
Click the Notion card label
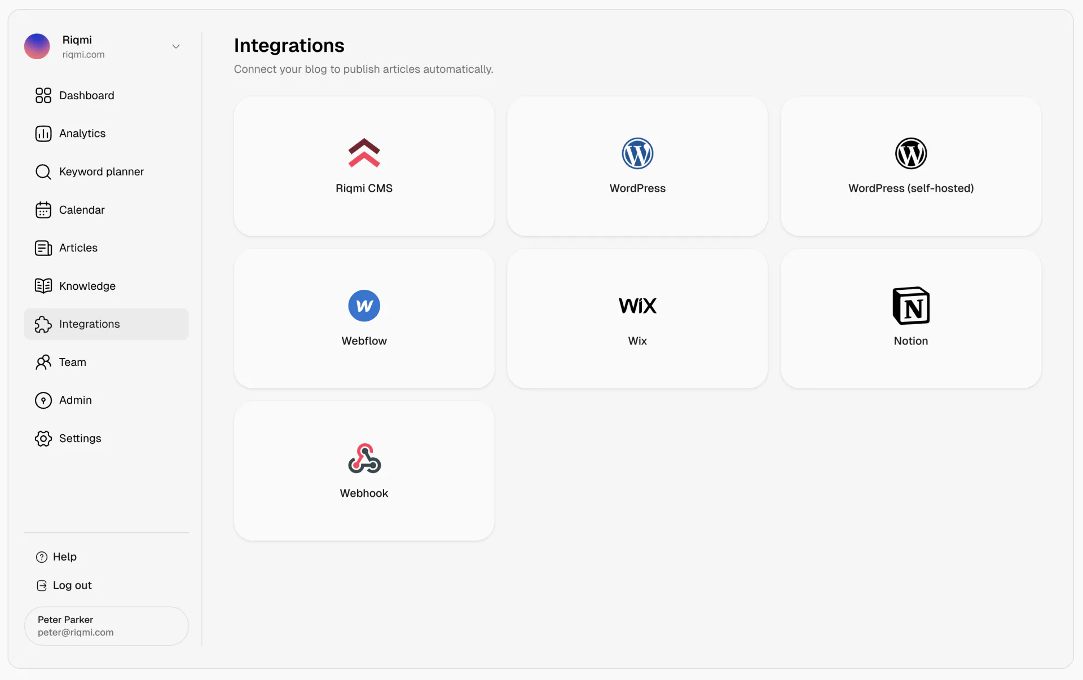(911, 341)
